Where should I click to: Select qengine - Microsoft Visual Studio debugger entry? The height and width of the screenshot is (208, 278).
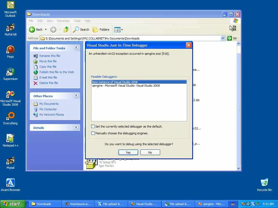[x=139, y=86]
